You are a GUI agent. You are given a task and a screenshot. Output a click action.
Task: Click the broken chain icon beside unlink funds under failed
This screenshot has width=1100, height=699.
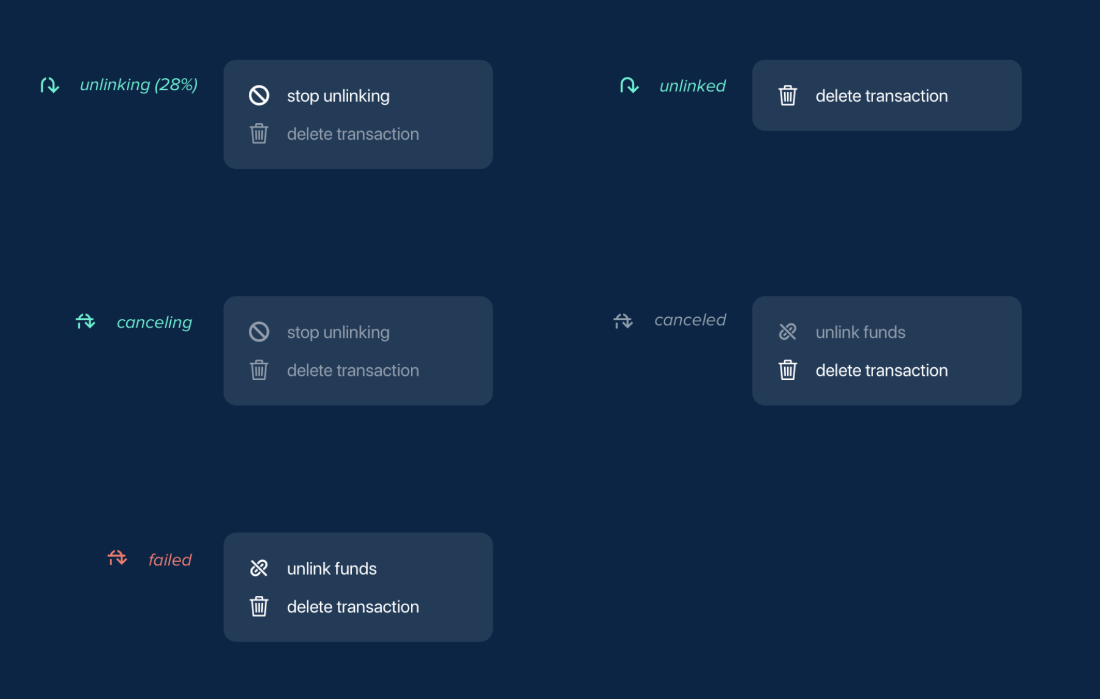tap(259, 568)
